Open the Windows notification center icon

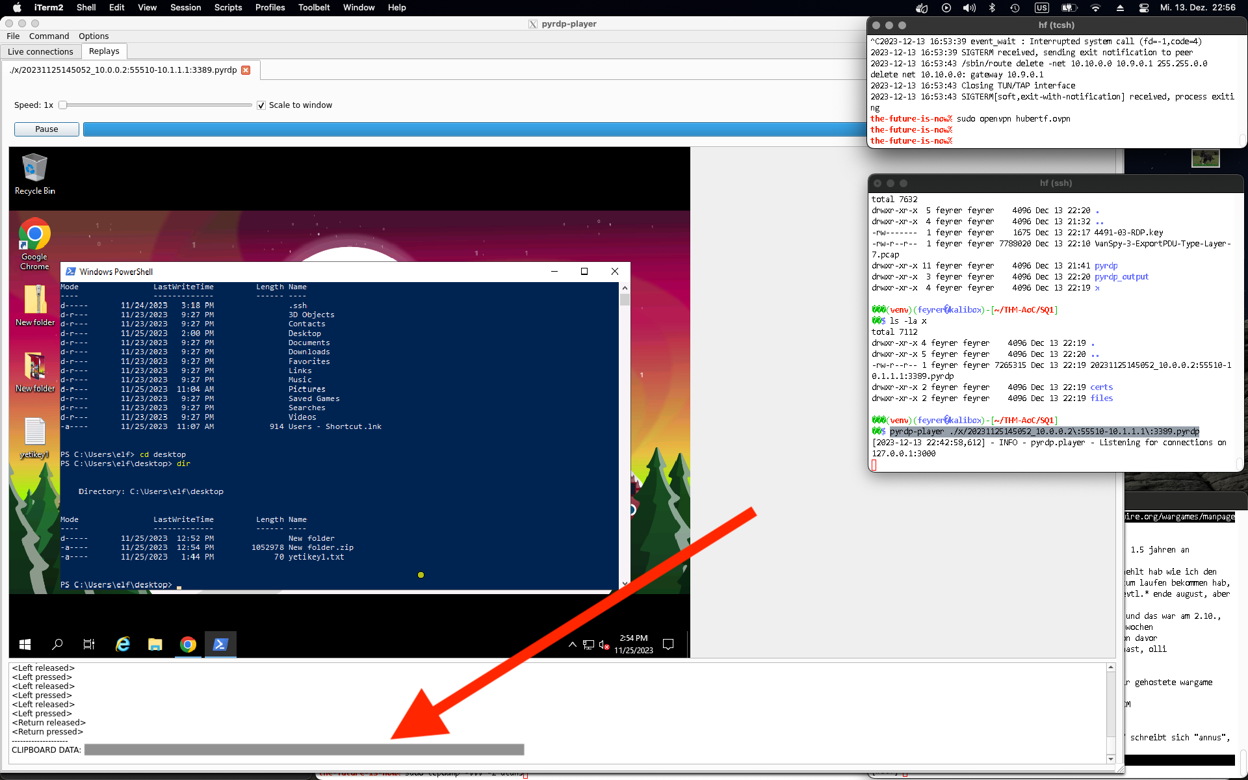click(x=668, y=644)
